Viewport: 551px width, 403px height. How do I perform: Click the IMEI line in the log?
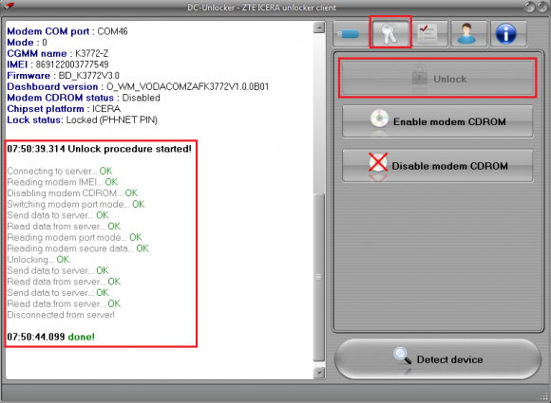(x=58, y=64)
